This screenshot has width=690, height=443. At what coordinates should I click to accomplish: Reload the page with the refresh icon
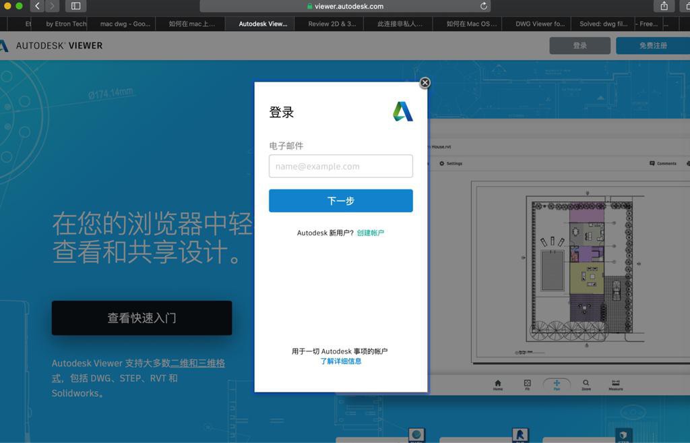(x=484, y=5)
